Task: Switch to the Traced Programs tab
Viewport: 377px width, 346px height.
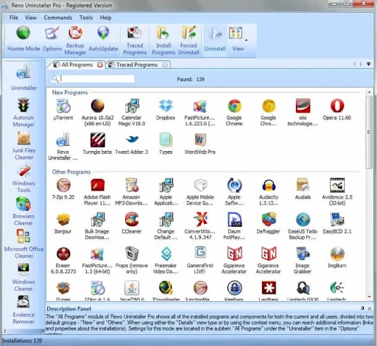Action: (137, 65)
